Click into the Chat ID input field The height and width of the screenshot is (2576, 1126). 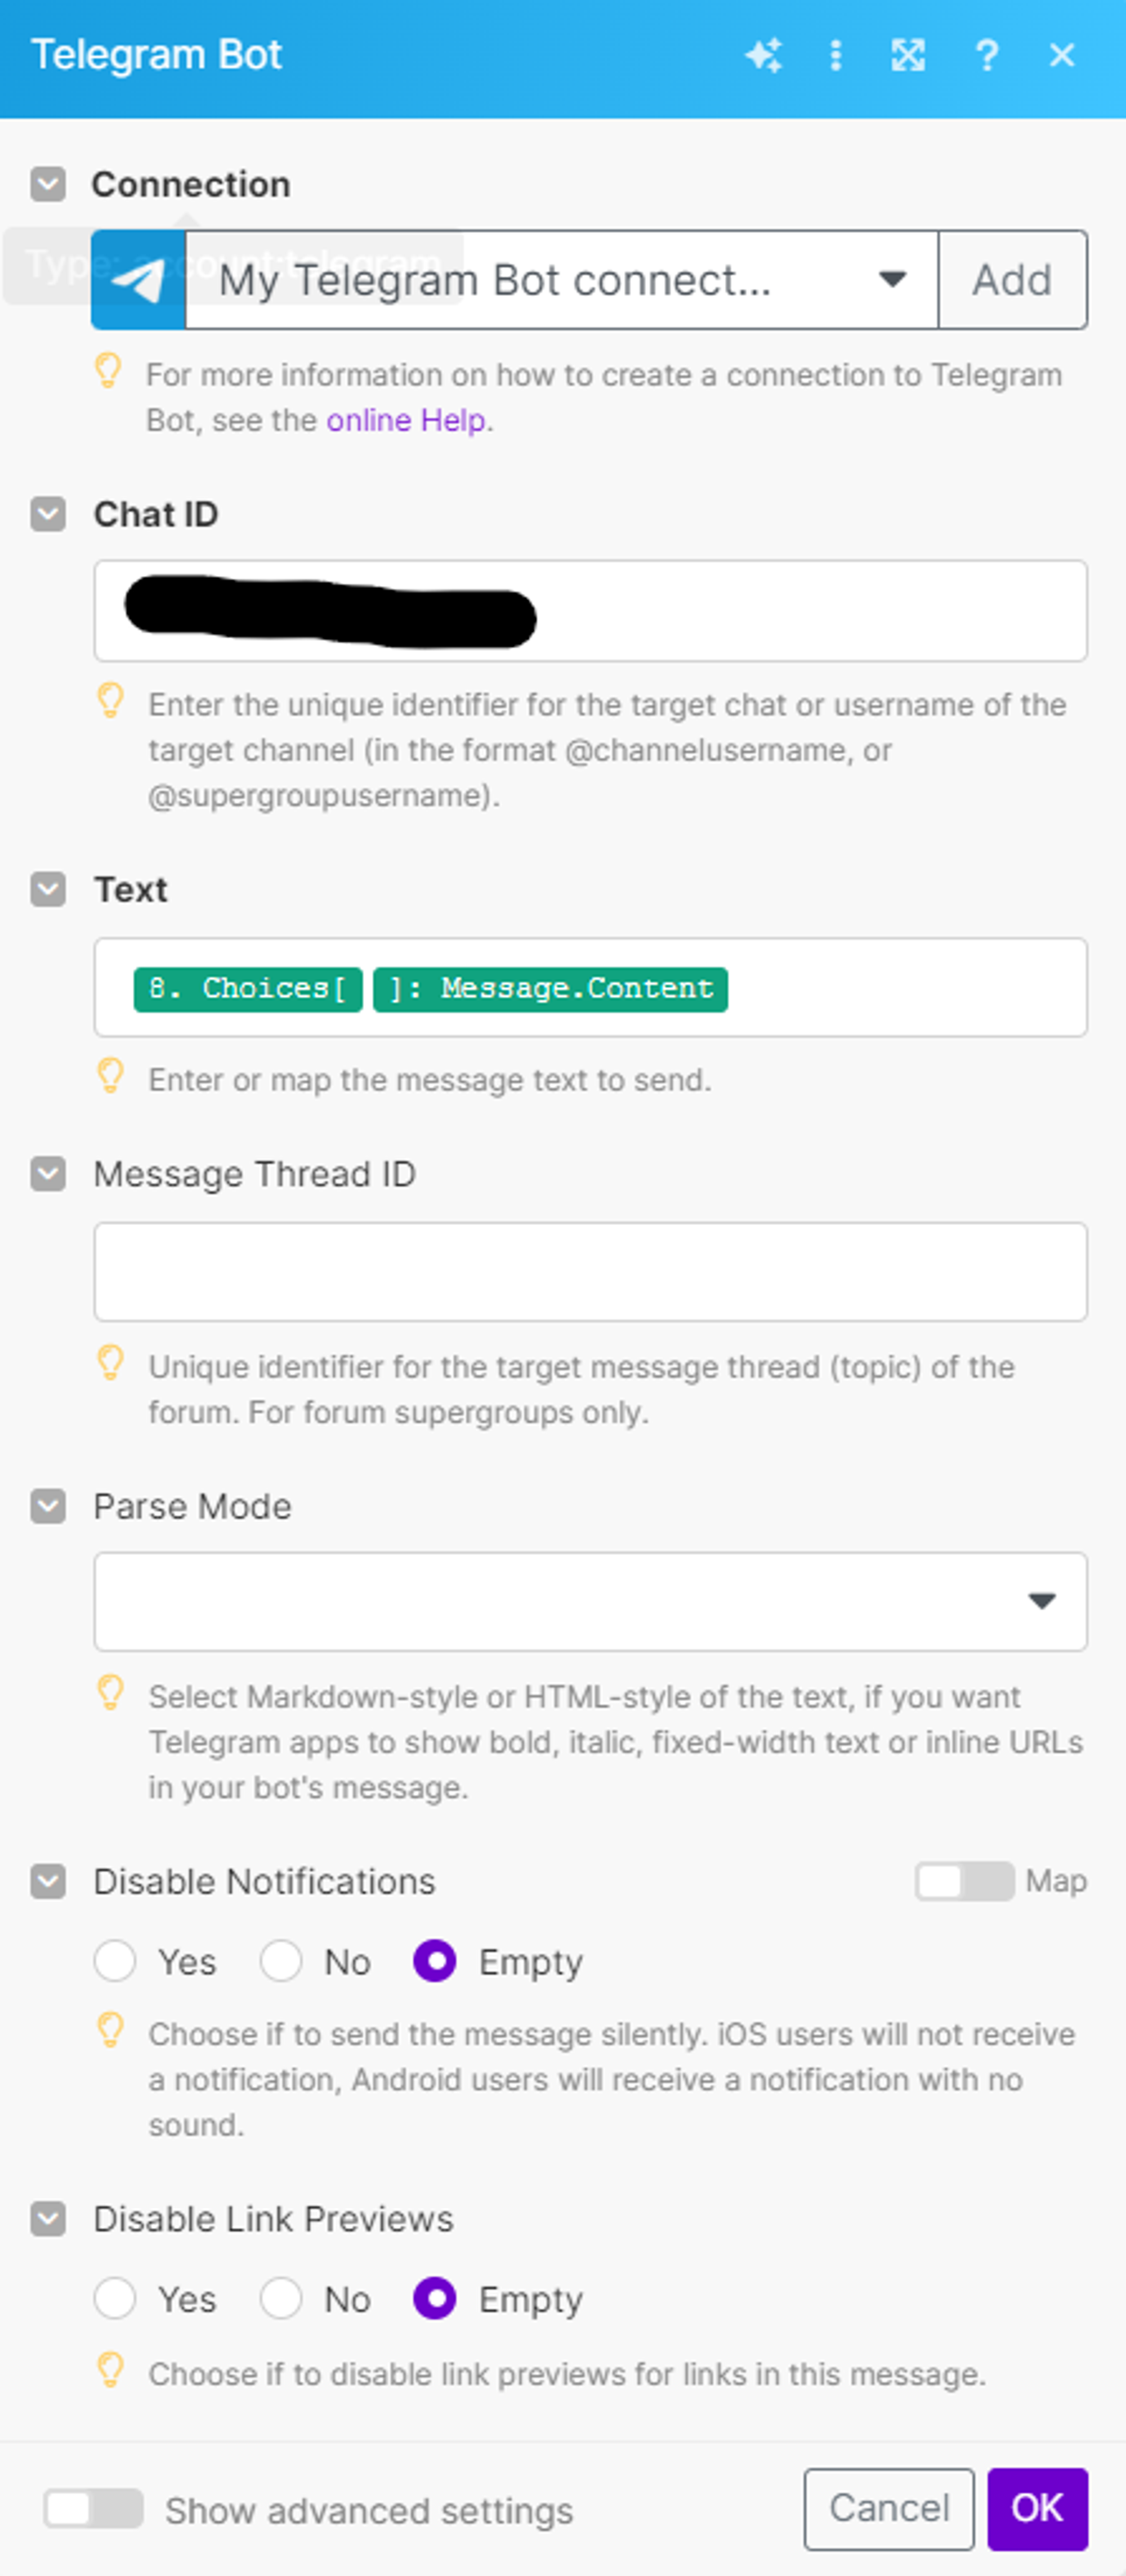pyautogui.click(x=590, y=611)
